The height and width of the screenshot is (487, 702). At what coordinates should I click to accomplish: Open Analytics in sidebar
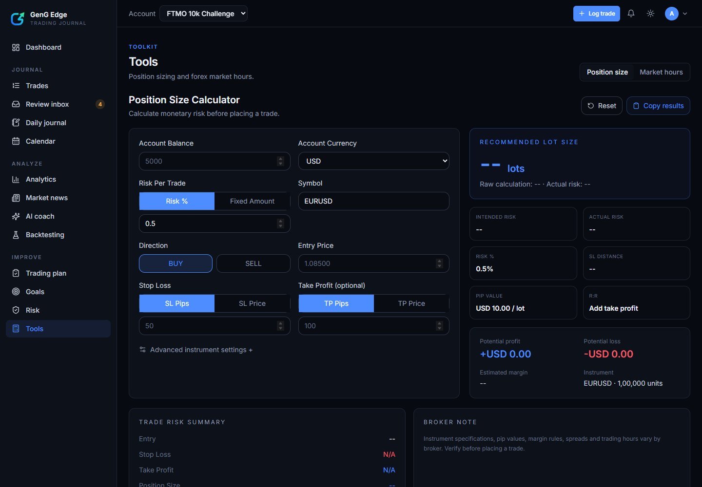click(x=58, y=179)
